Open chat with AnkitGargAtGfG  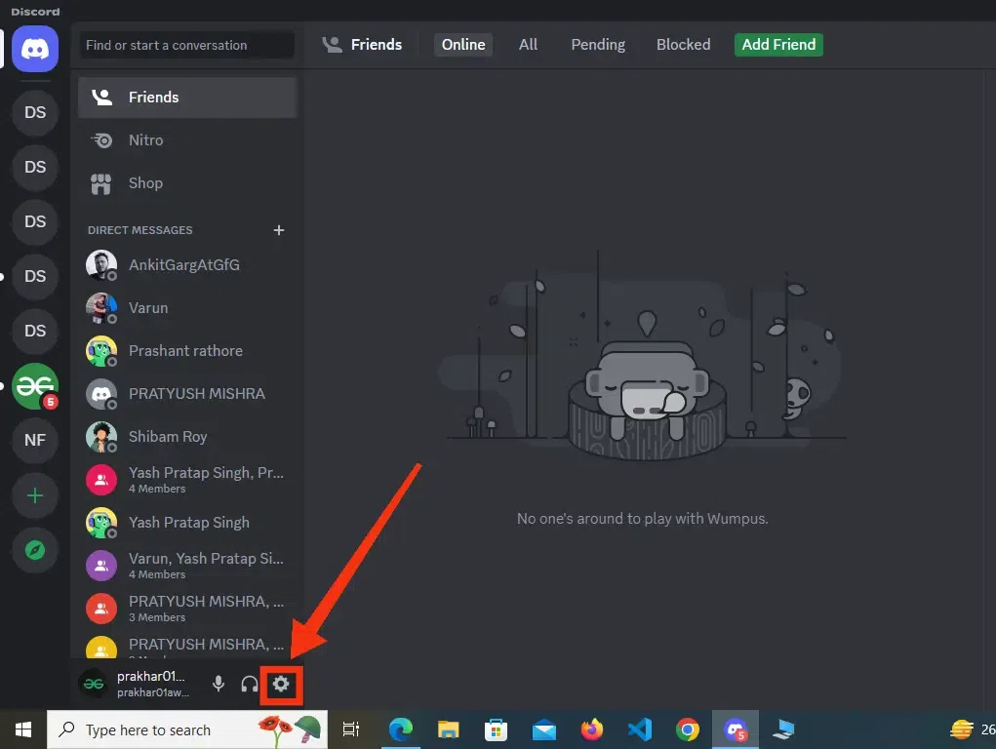[x=187, y=265]
